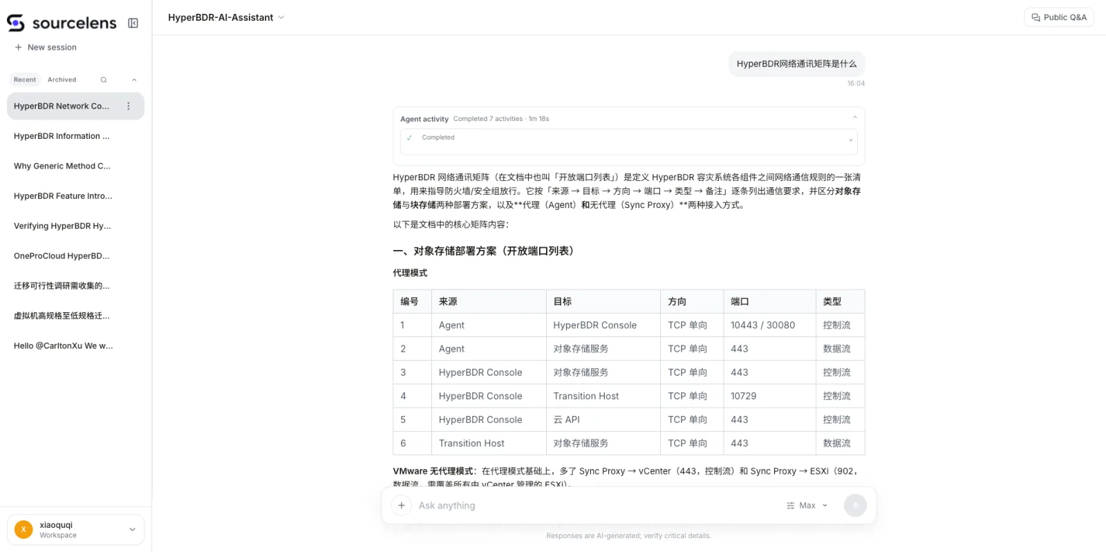This screenshot has width=1106, height=552.
Task: Click the 16:04 message timestamp
Action: [x=856, y=84]
